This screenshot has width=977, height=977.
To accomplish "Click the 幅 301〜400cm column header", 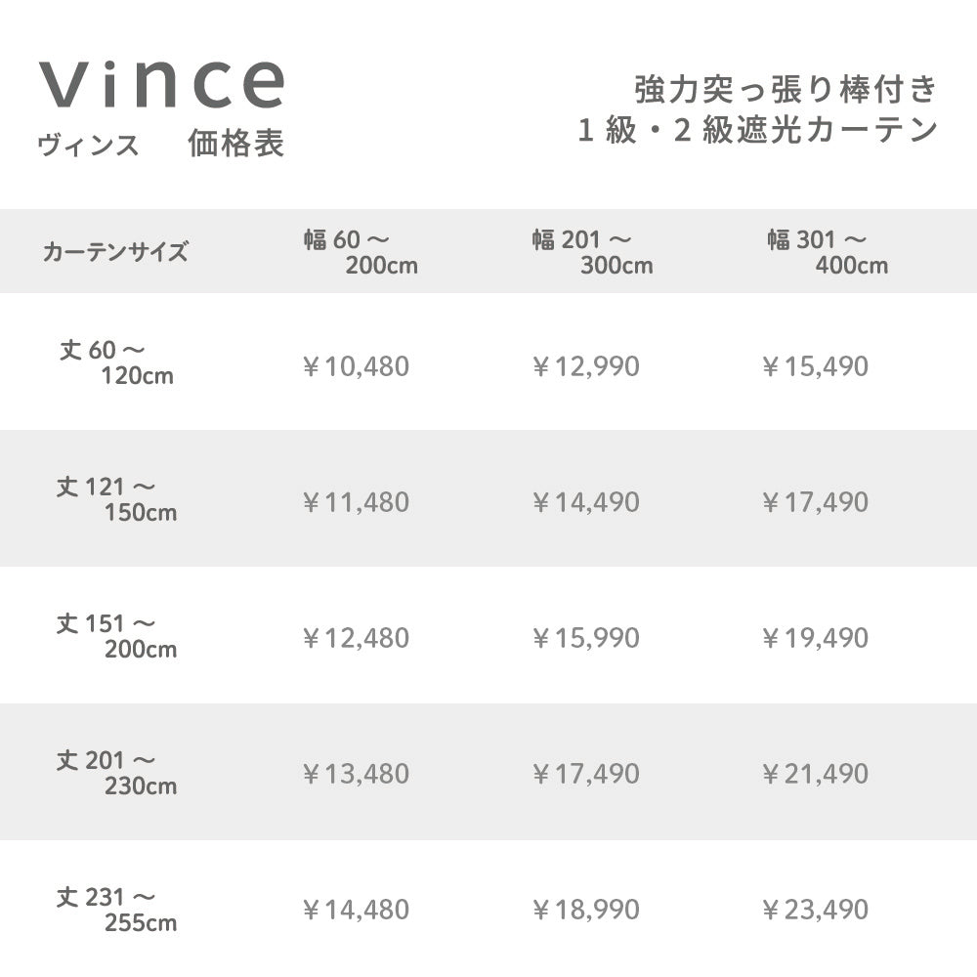I will 827,252.
